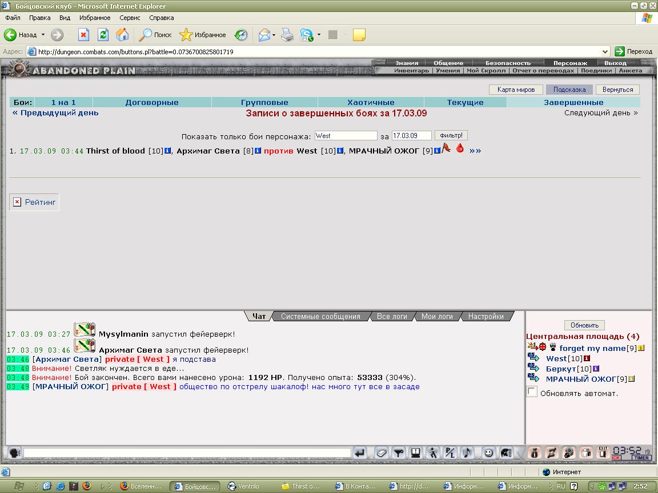Switch to Мои логи chat tab
658x493 pixels.
tap(437, 317)
